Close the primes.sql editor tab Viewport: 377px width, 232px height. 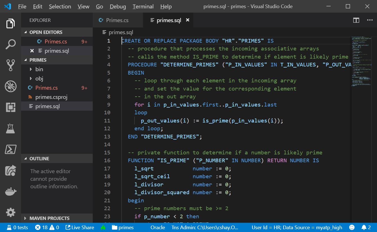[x=188, y=20]
